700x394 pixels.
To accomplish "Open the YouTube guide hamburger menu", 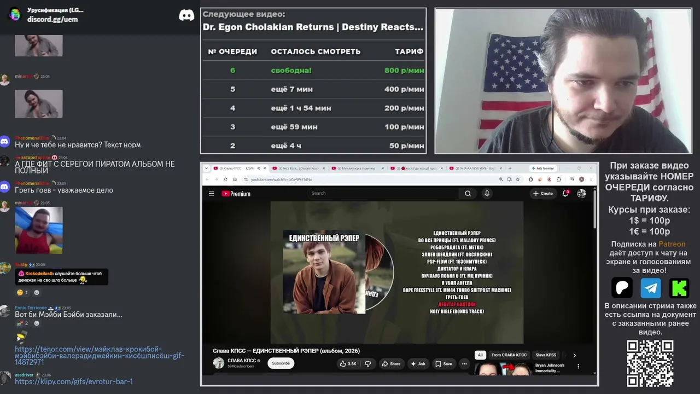I will (x=211, y=193).
